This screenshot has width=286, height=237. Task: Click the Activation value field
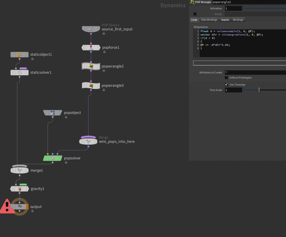[233, 8]
